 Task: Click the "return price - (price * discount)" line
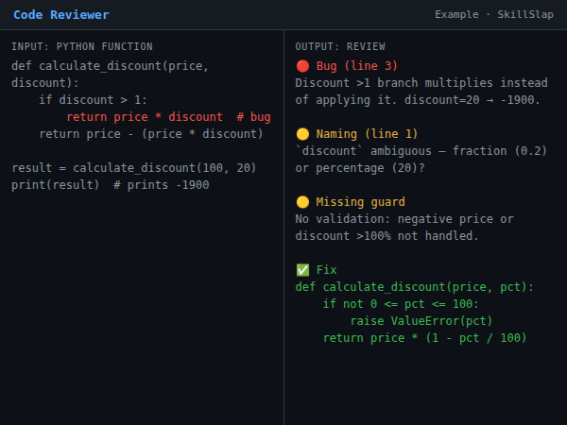click(x=151, y=133)
